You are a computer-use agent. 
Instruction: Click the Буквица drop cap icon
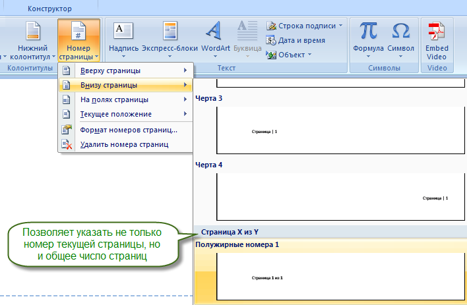tap(247, 30)
